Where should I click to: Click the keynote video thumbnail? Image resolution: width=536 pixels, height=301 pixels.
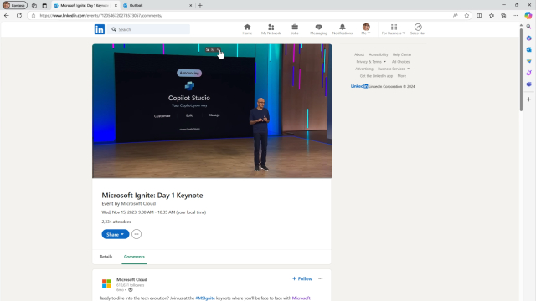tap(212, 111)
